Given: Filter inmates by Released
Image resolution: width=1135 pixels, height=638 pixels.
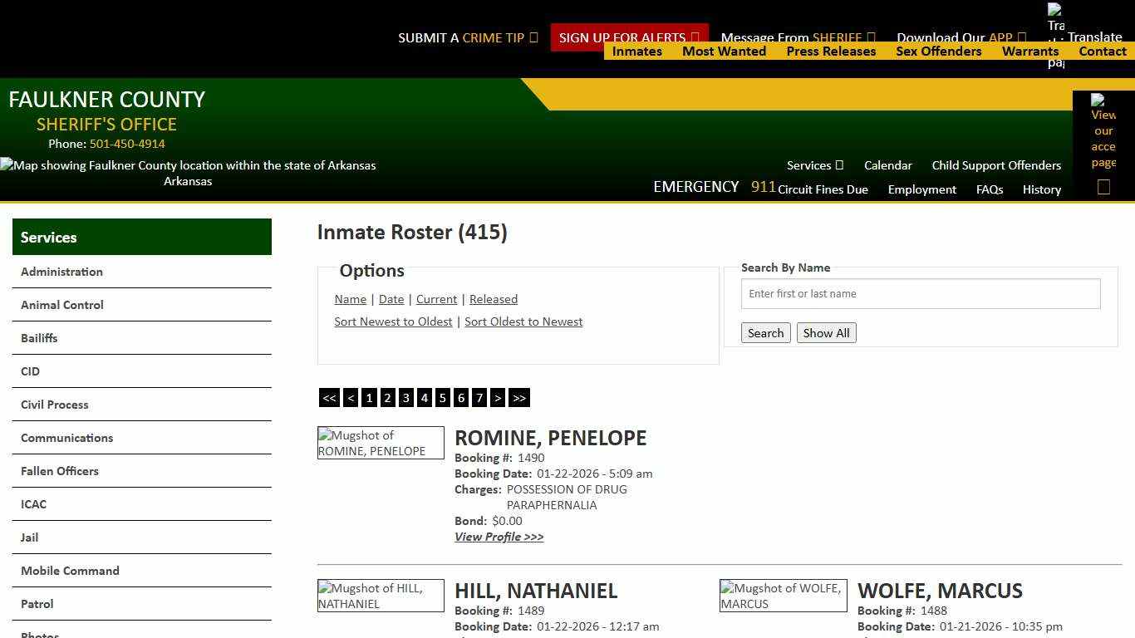Looking at the screenshot, I should coord(494,299).
